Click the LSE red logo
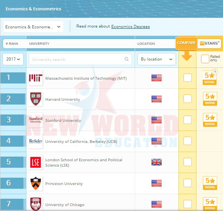 [36, 162]
